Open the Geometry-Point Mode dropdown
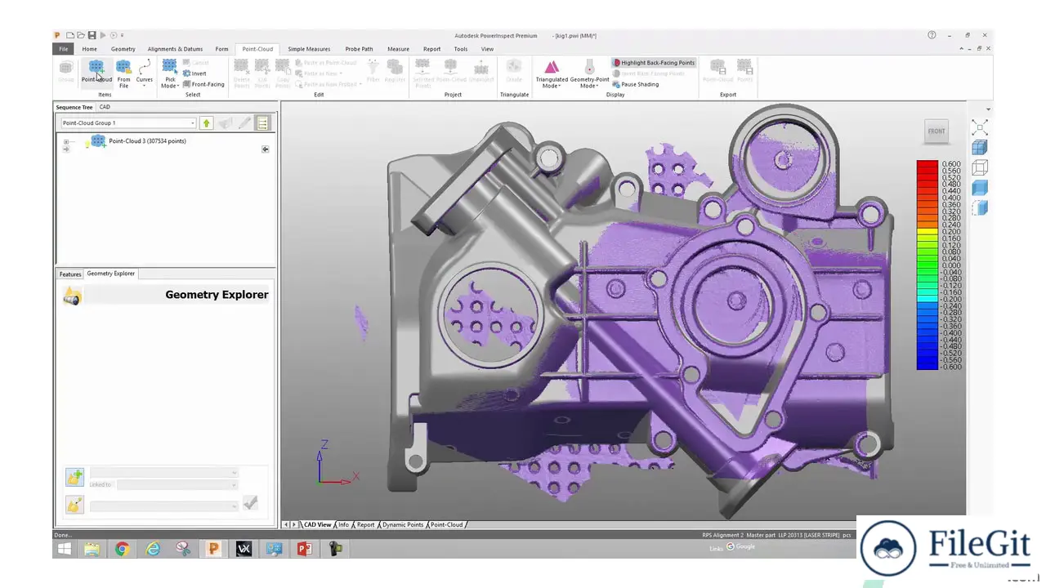 click(589, 73)
